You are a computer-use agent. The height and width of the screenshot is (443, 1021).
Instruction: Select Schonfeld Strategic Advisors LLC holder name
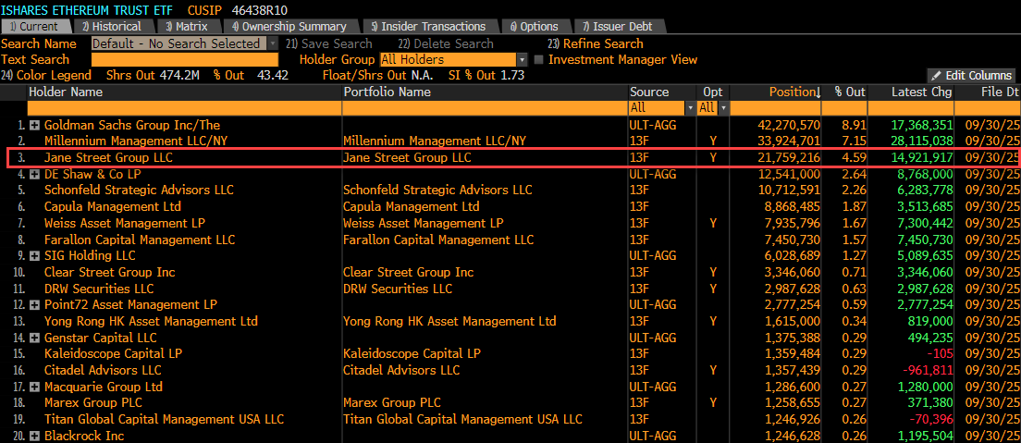pyautogui.click(x=139, y=191)
